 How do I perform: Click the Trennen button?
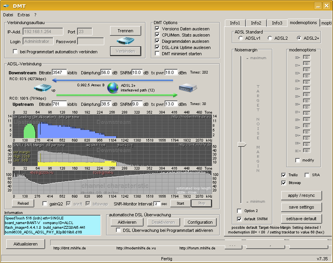click(126, 31)
